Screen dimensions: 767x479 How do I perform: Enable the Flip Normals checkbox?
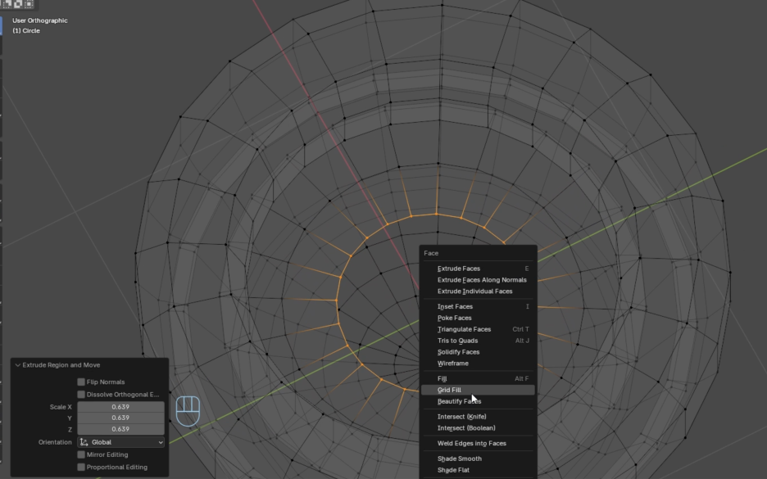(81, 382)
